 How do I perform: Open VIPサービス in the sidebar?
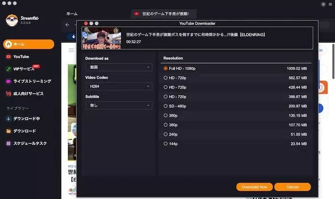point(24,69)
